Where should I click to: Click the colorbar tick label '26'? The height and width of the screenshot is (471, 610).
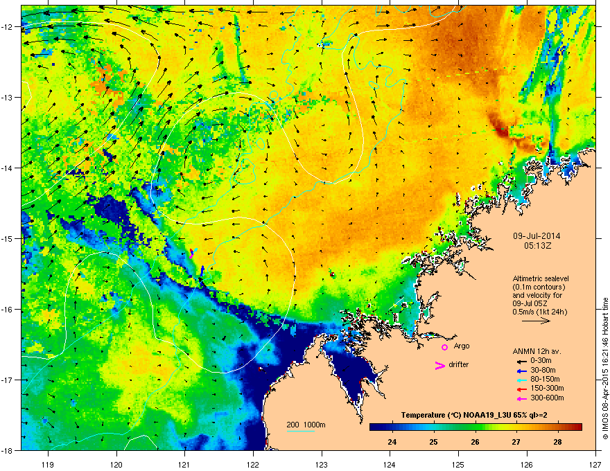[475, 442]
